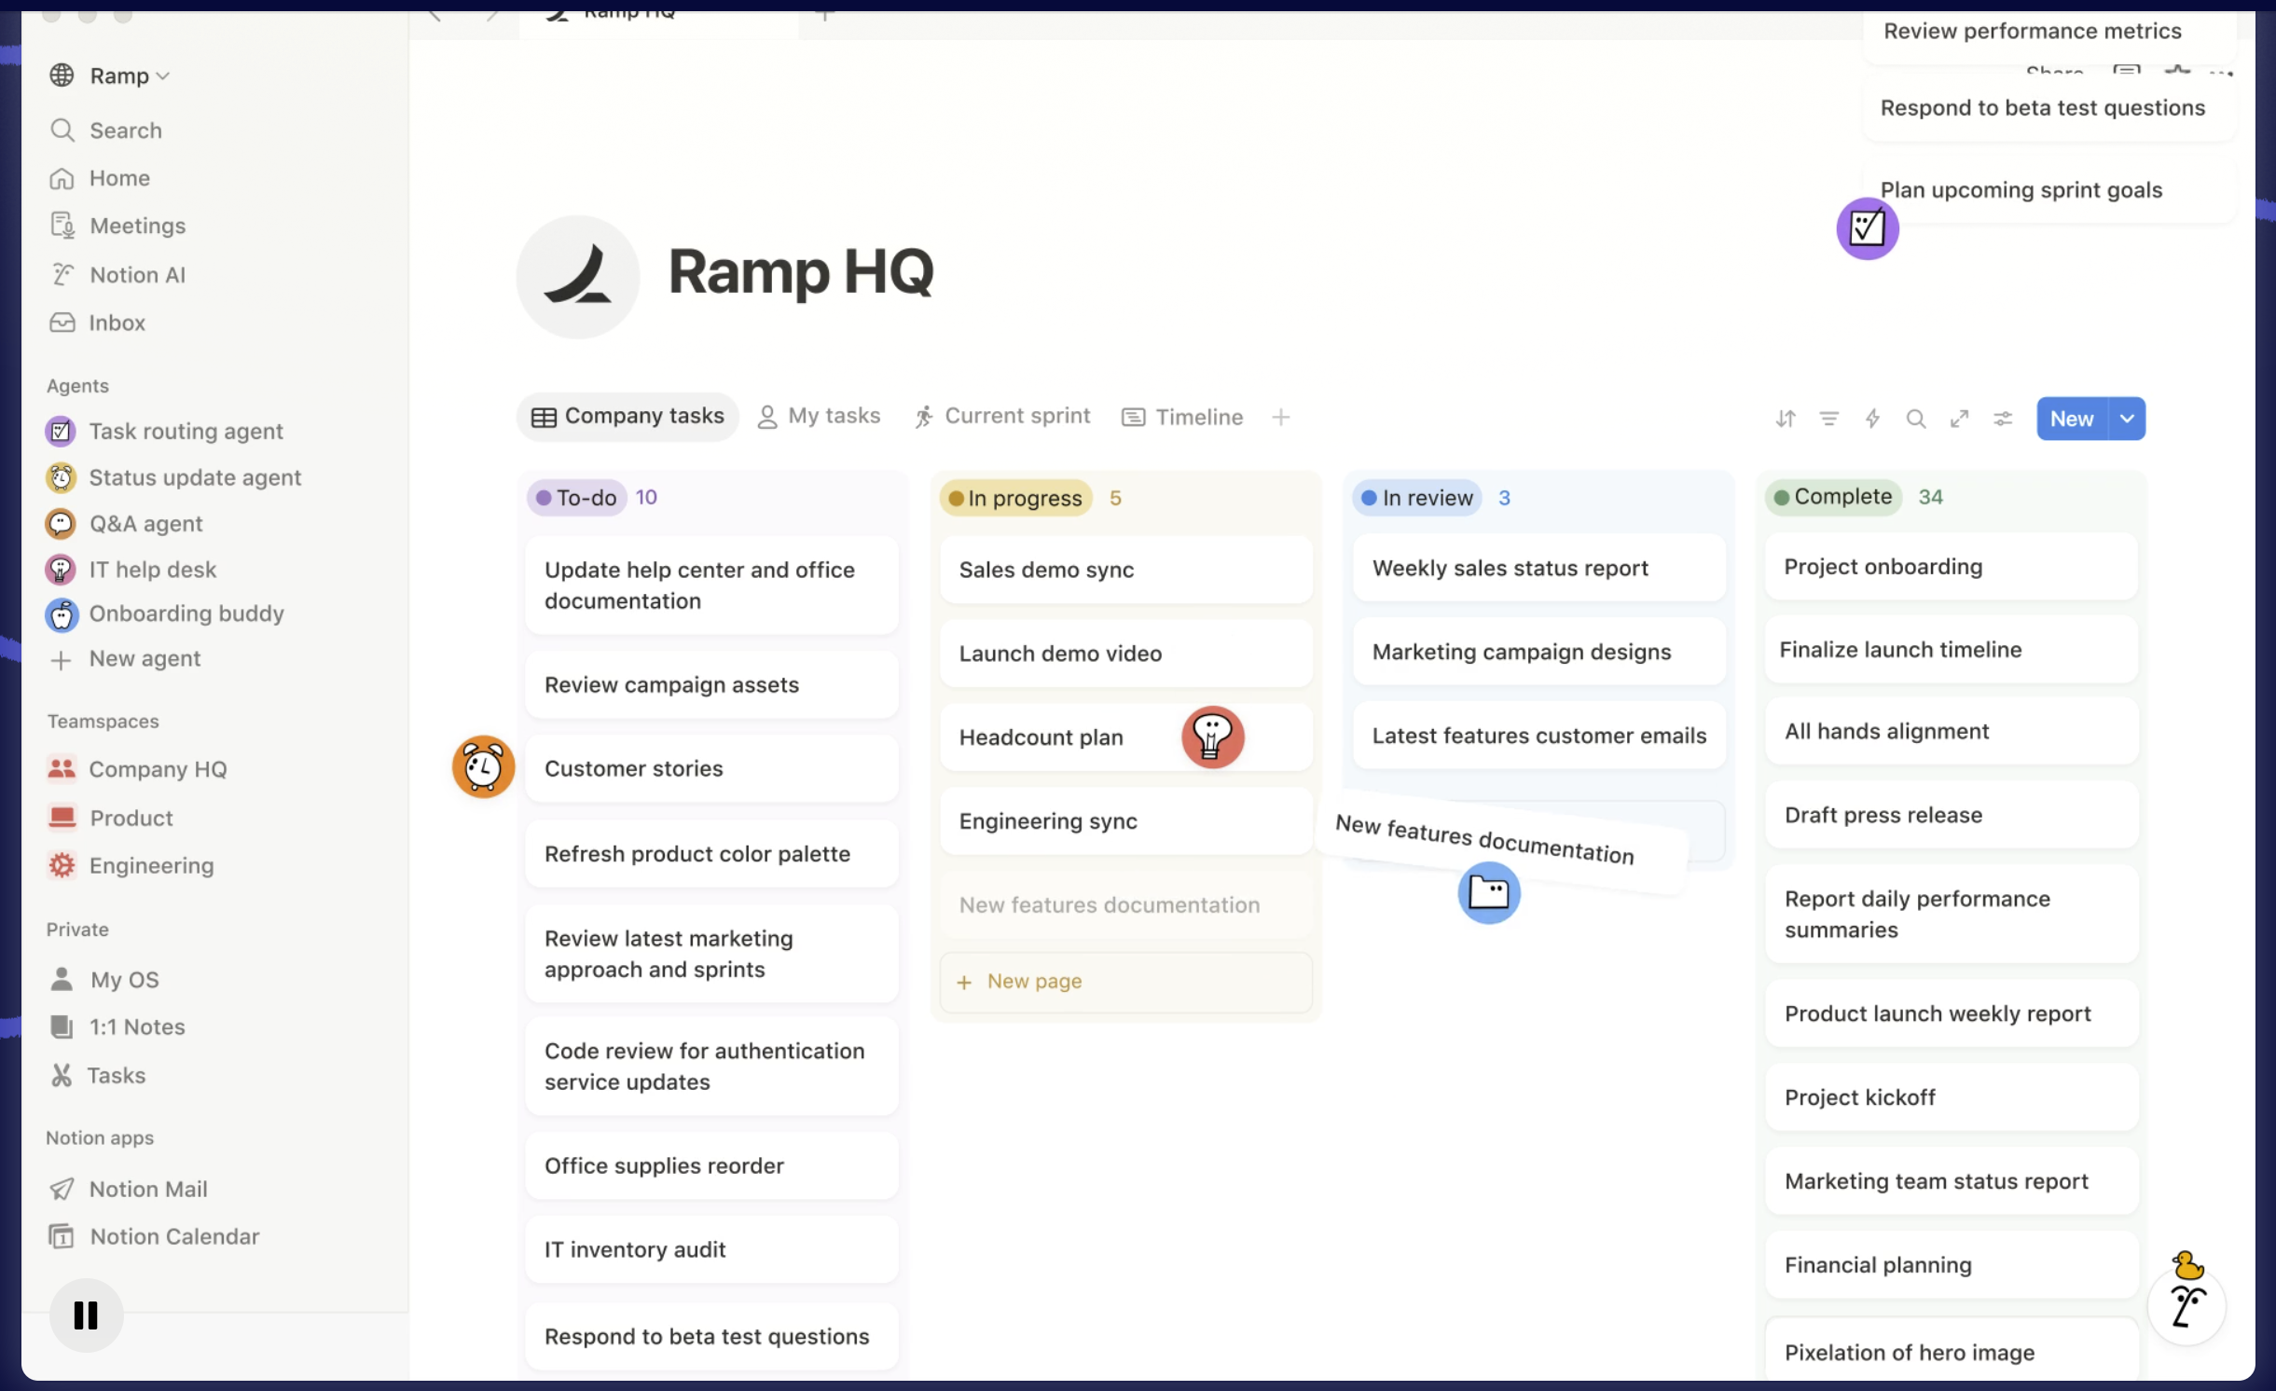Launch Notion AI from the sidebar
This screenshot has width=2276, height=1391.
coord(137,275)
